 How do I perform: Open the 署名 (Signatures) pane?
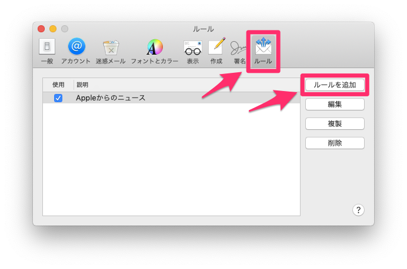coord(239,51)
